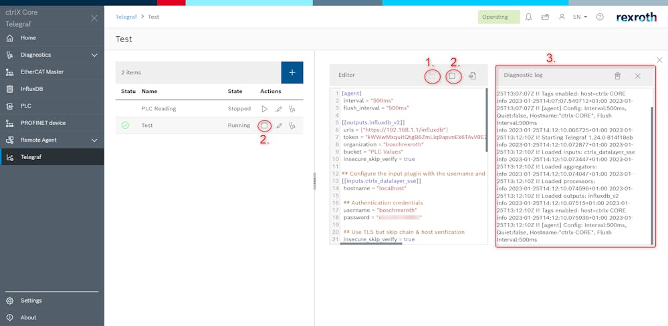Stop the running Test configuration
The width and height of the screenshot is (668, 326).
coord(265,126)
